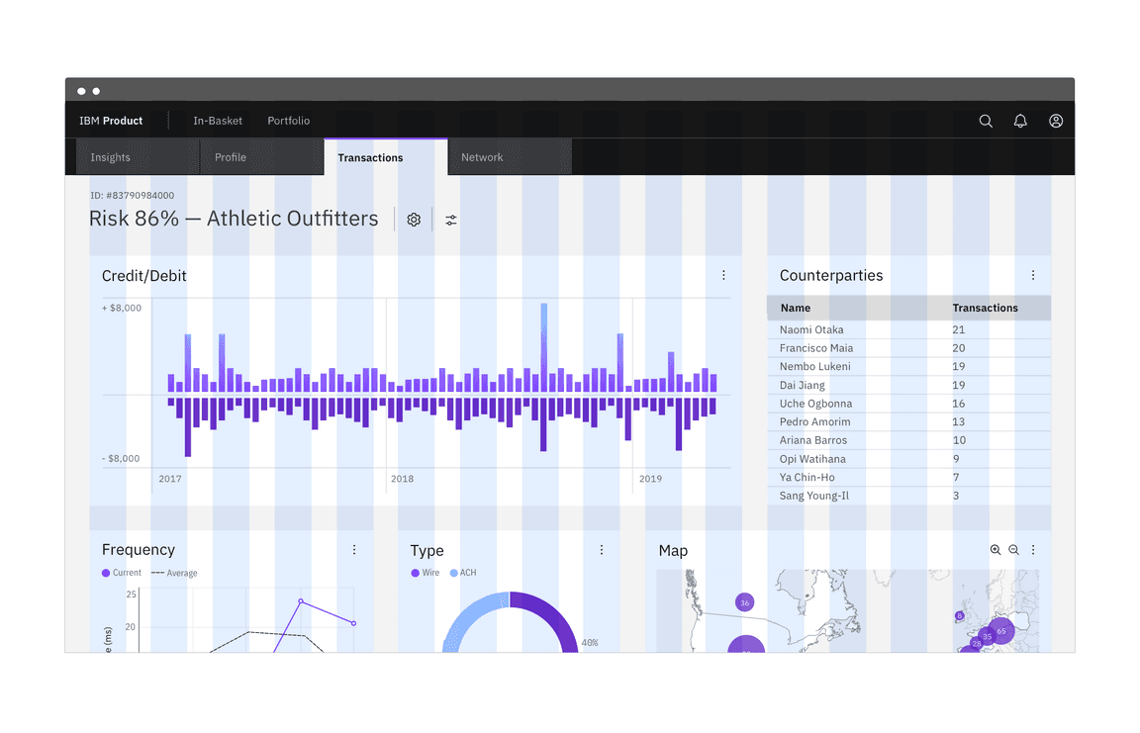
Task: Open Portfolio from the header navigation
Action: coord(289,121)
